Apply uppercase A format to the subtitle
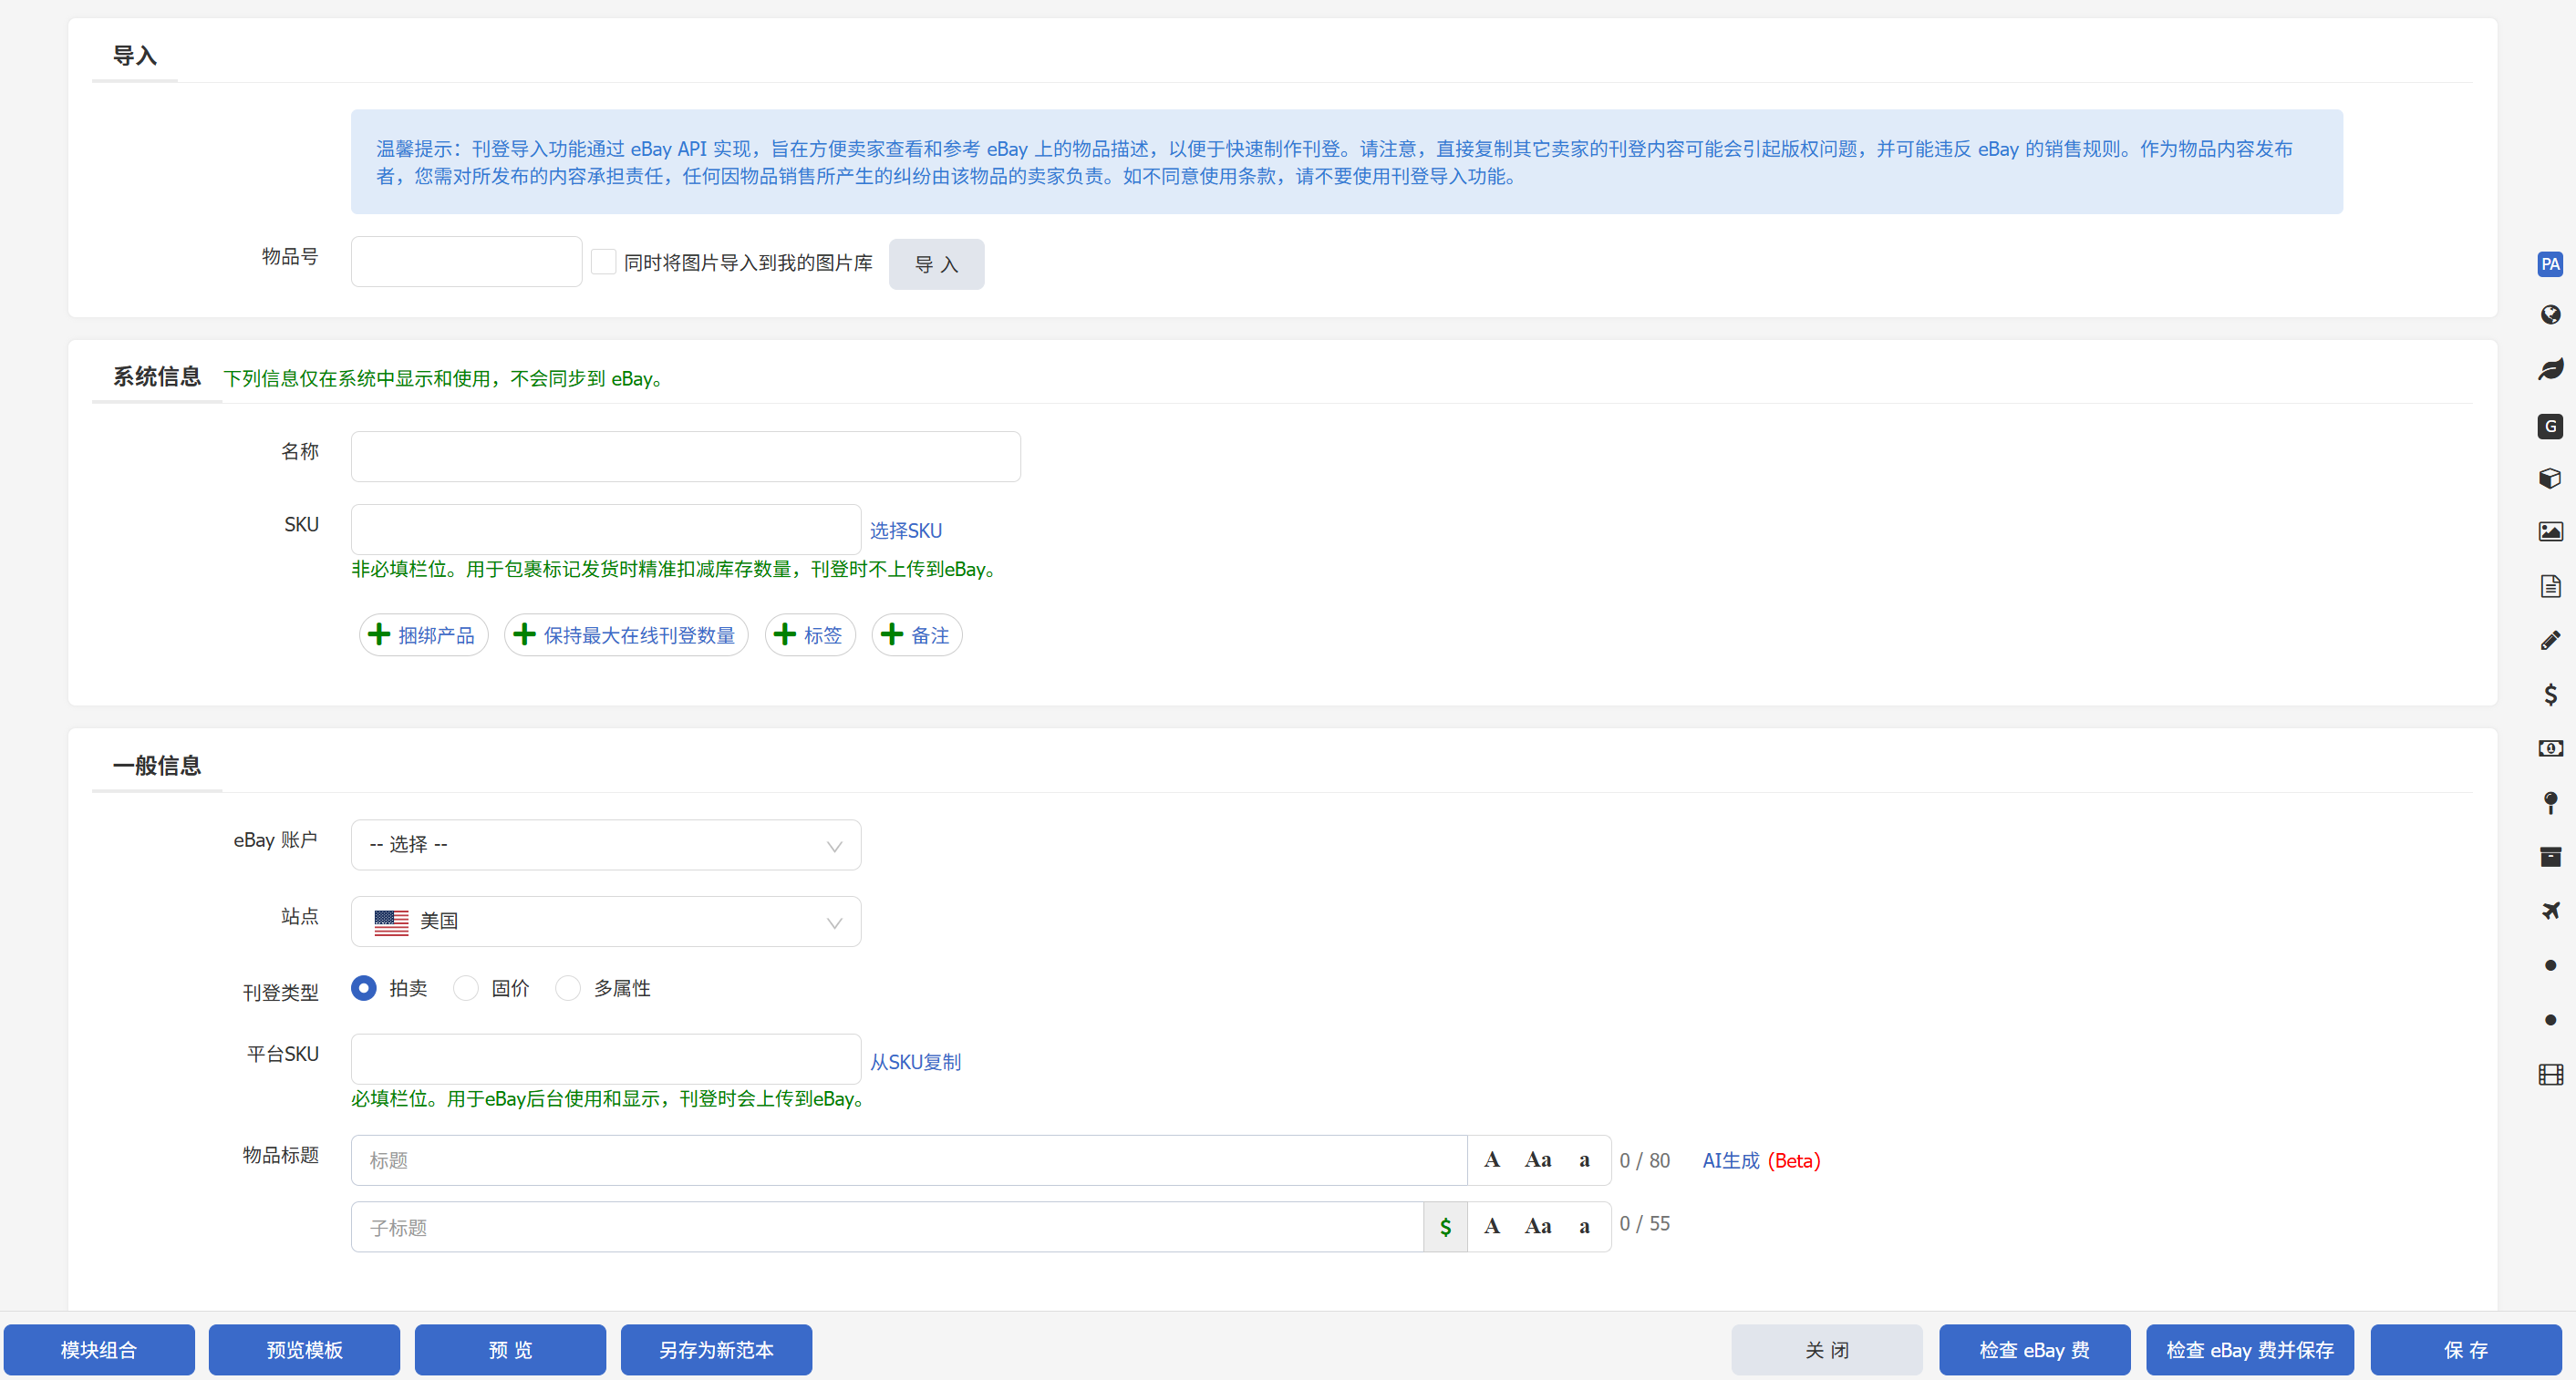The width and height of the screenshot is (2576, 1380). [x=1491, y=1226]
